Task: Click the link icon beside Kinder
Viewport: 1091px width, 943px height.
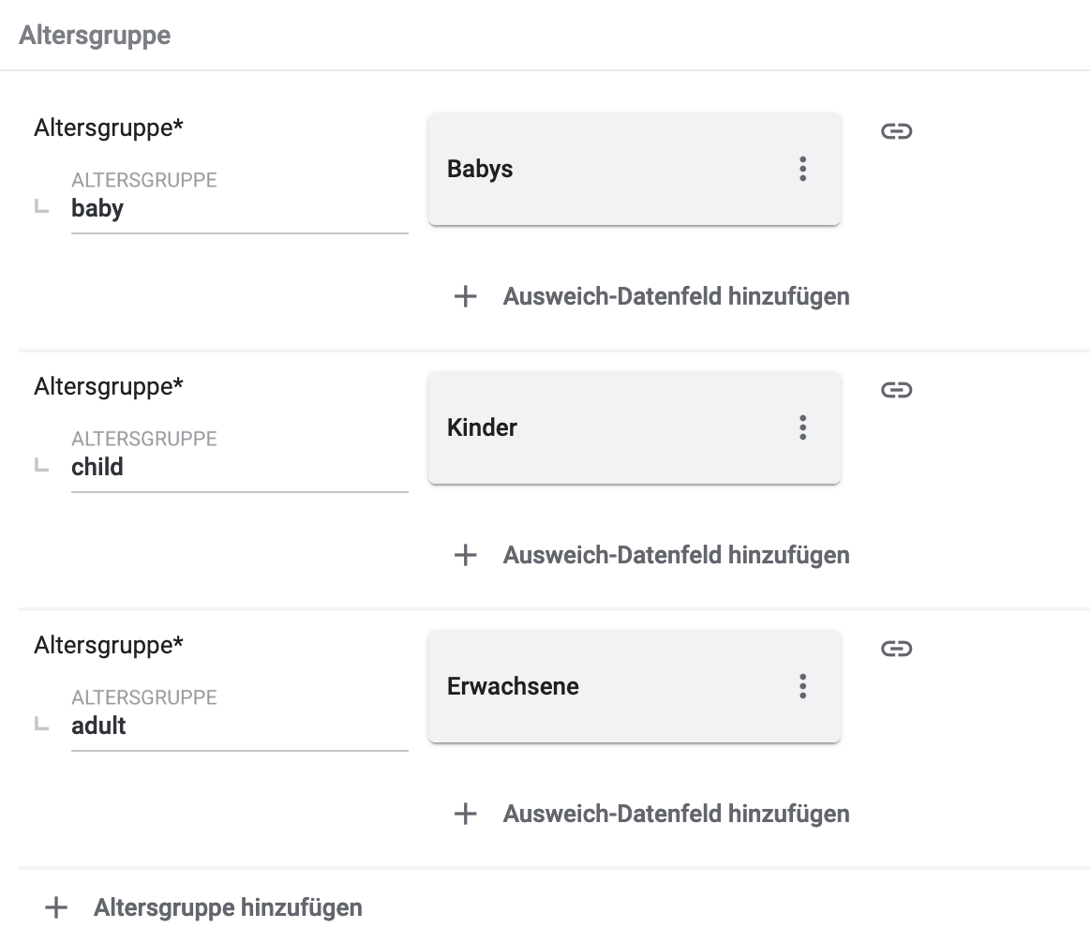Action: point(896,390)
